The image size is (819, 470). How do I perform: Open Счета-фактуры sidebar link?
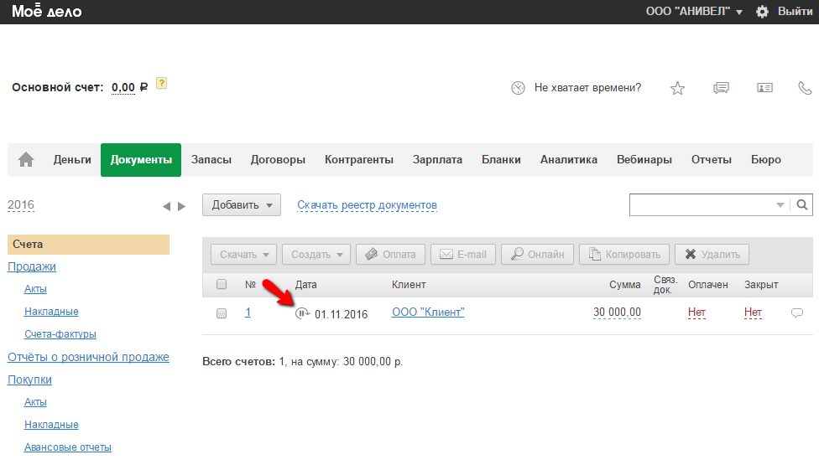(60, 333)
